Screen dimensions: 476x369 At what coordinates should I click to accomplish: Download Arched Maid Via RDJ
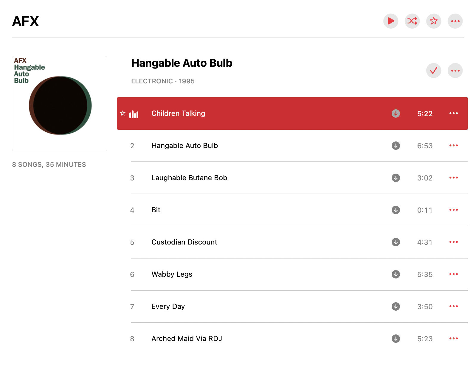396,339
